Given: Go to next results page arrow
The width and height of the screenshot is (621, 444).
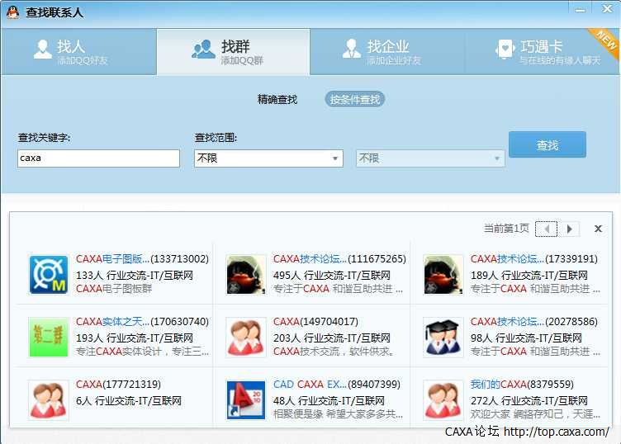Looking at the screenshot, I should pos(570,229).
